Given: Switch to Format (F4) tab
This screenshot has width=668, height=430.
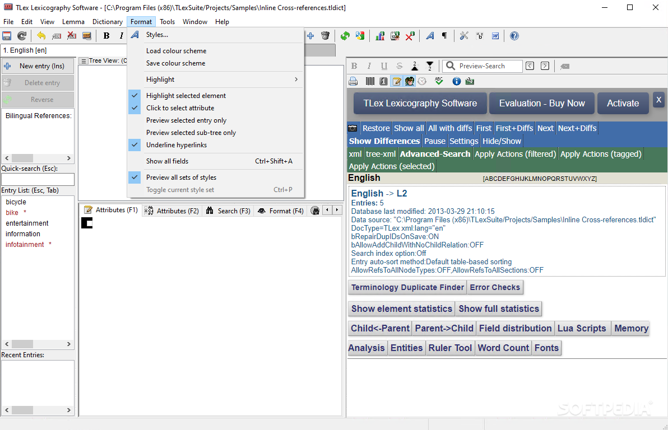Looking at the screenshot, I should coord(281,211).
